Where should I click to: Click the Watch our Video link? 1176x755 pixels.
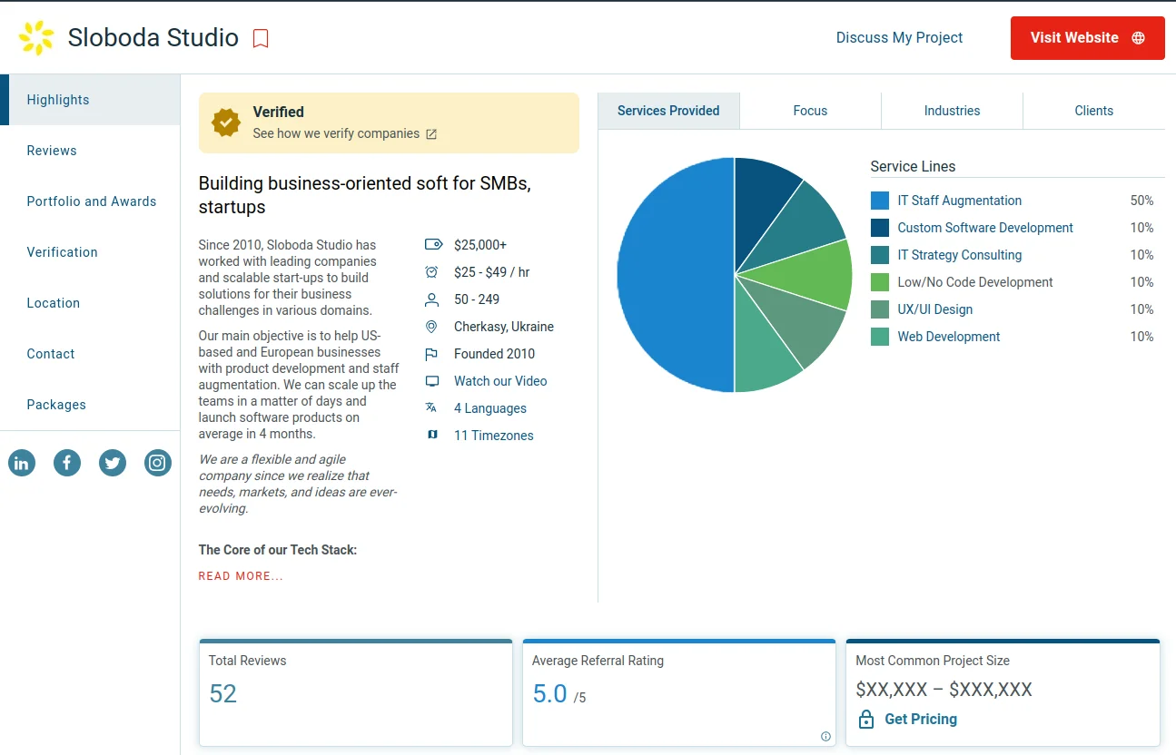(x=500, y=381)
